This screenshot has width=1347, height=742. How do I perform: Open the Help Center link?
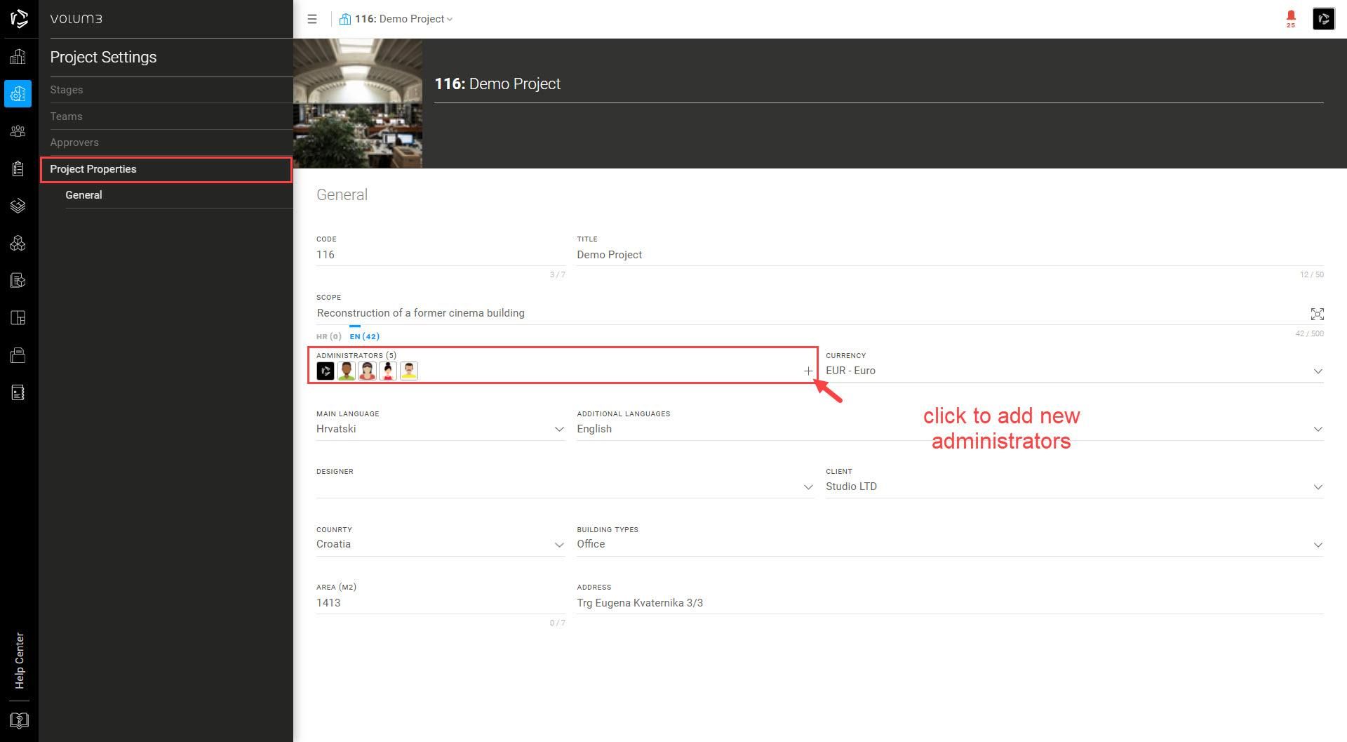19,661
